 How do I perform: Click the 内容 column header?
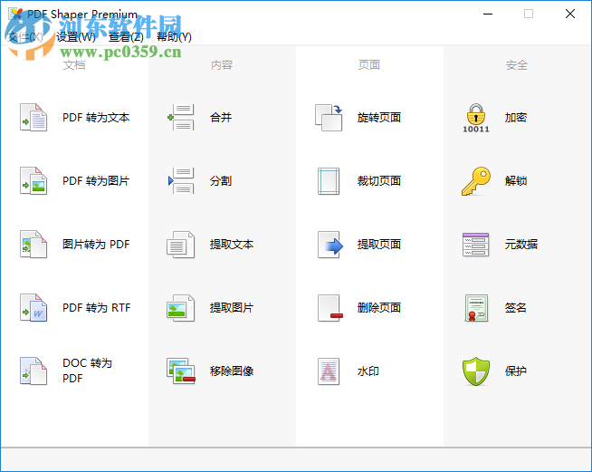[222, 65]
